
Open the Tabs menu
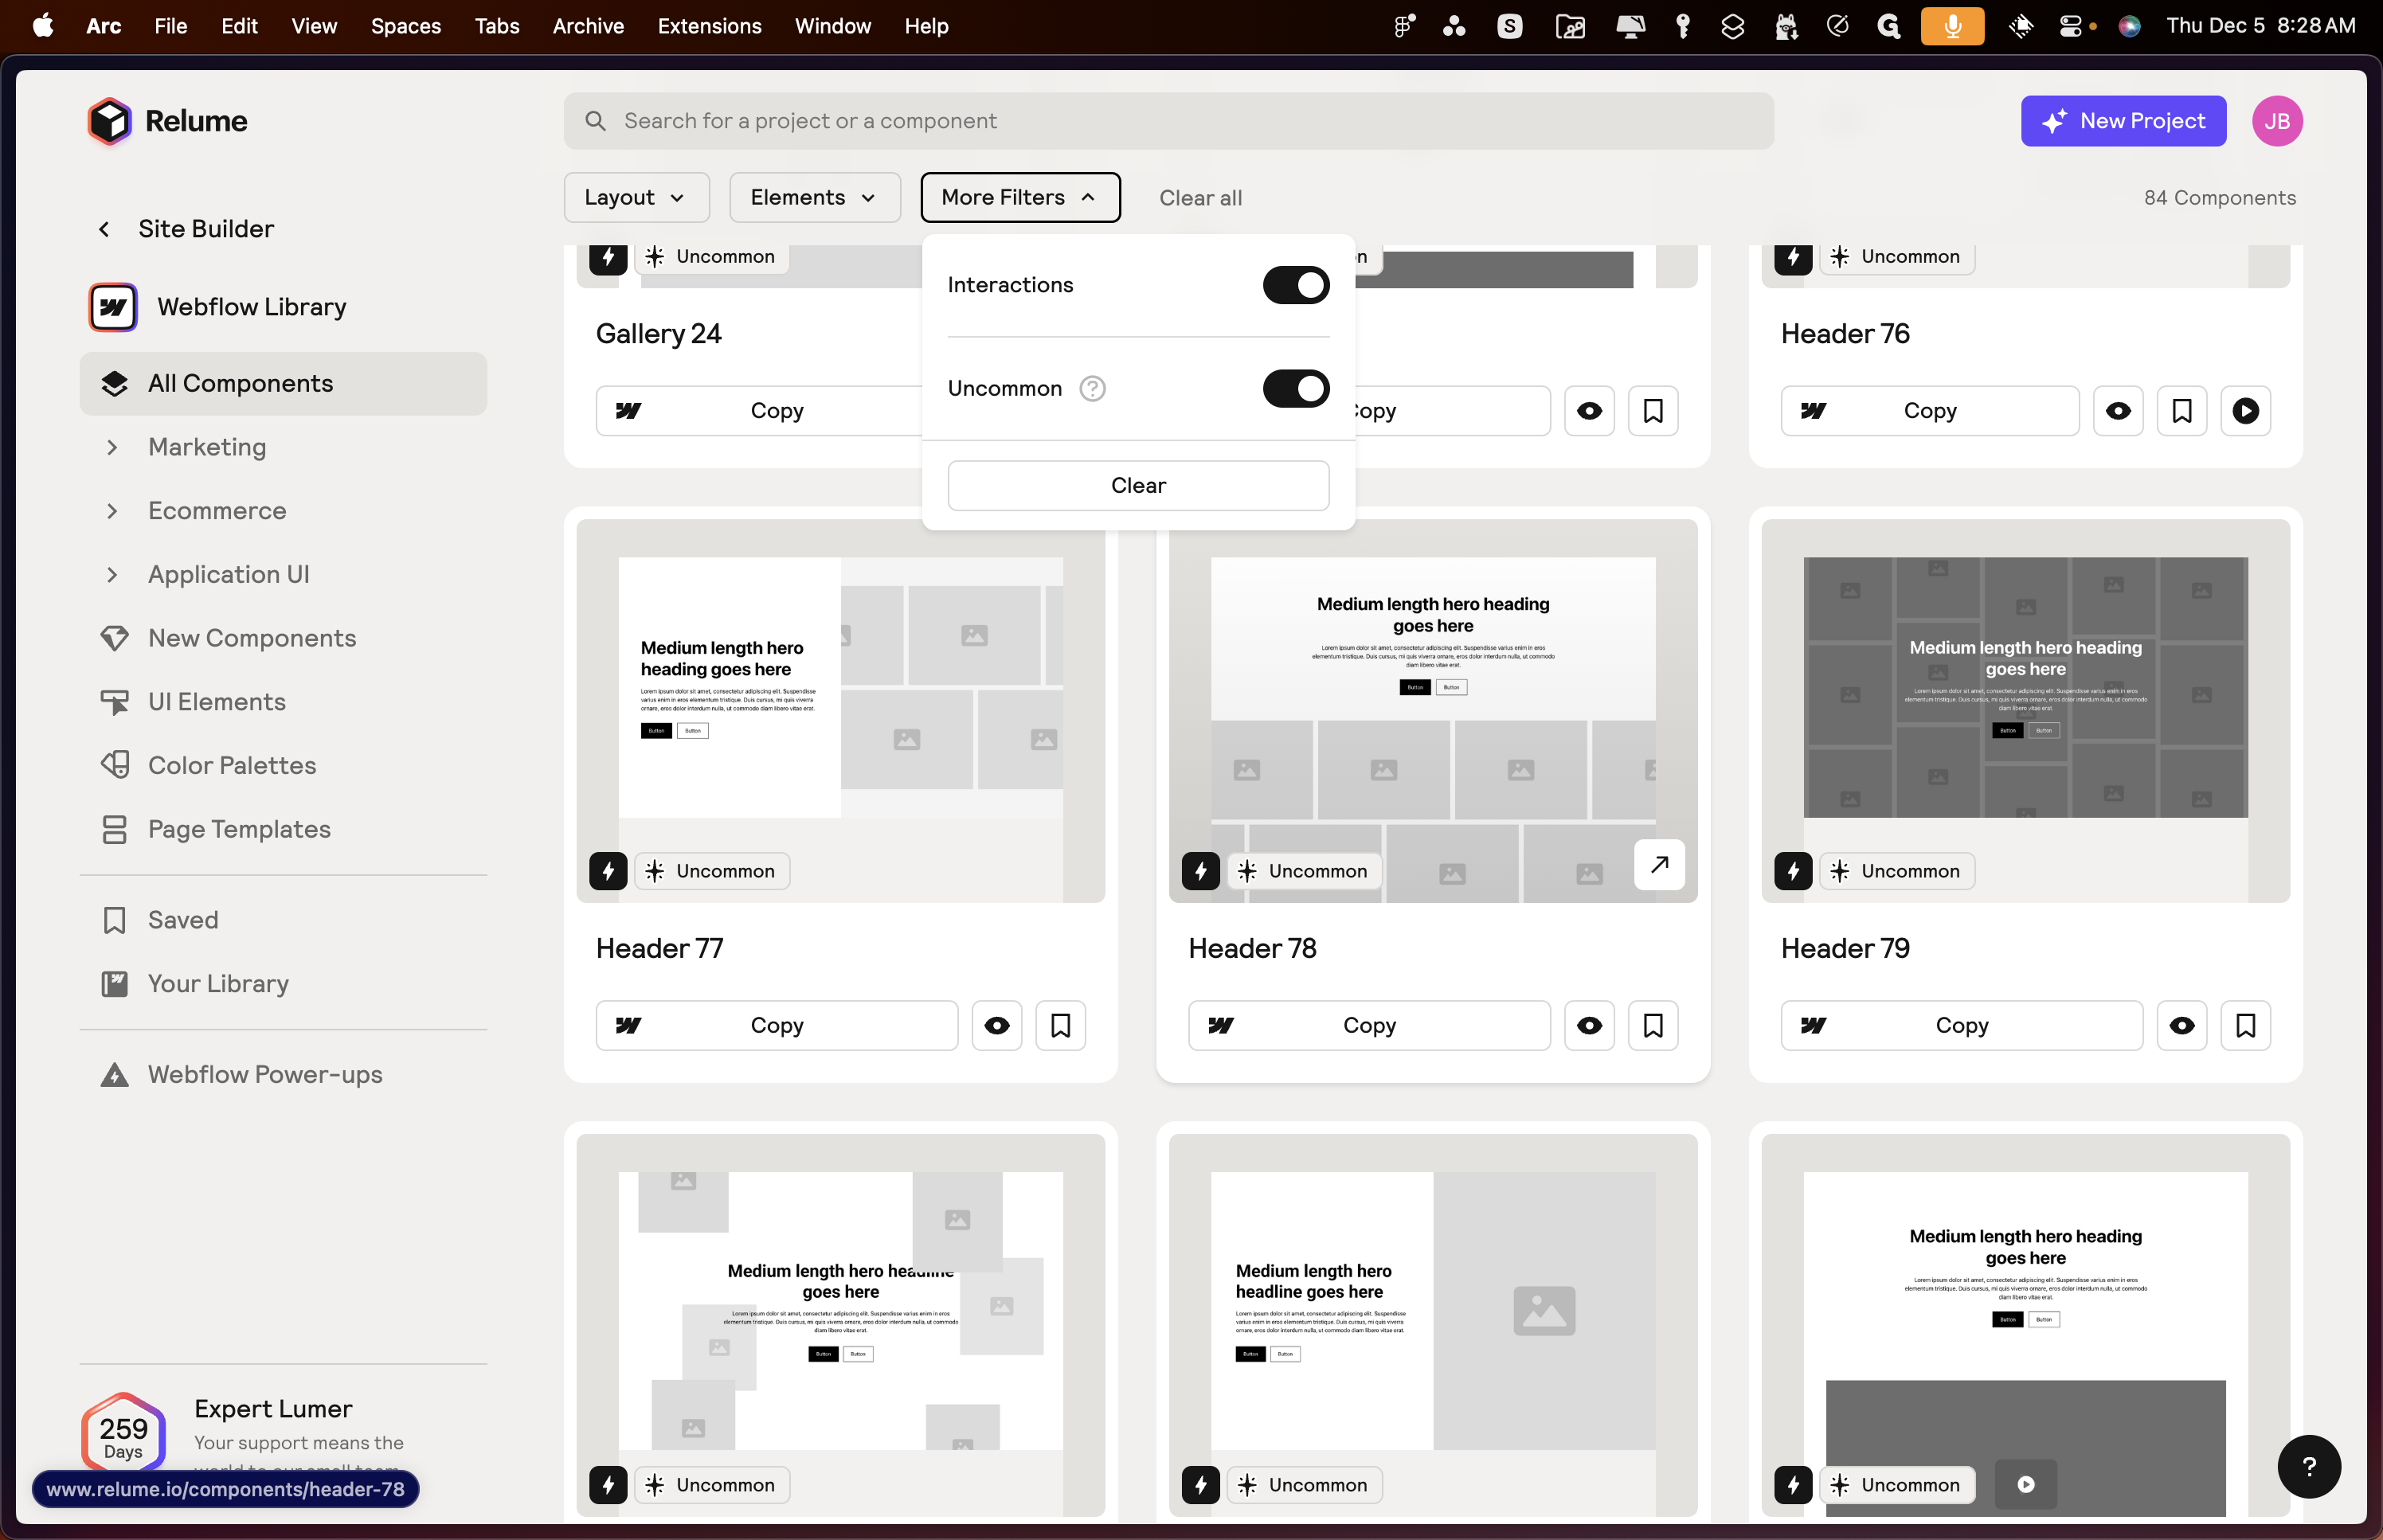pos(496,26)
